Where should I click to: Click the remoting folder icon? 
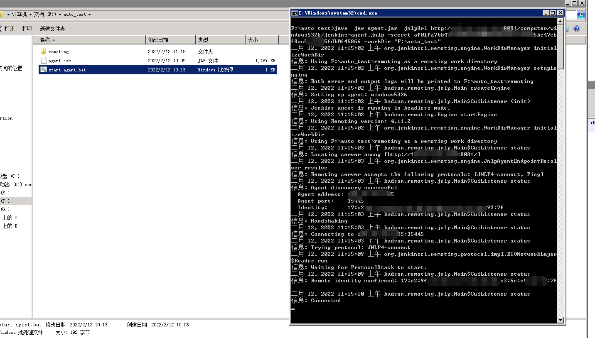coord(43,51)
